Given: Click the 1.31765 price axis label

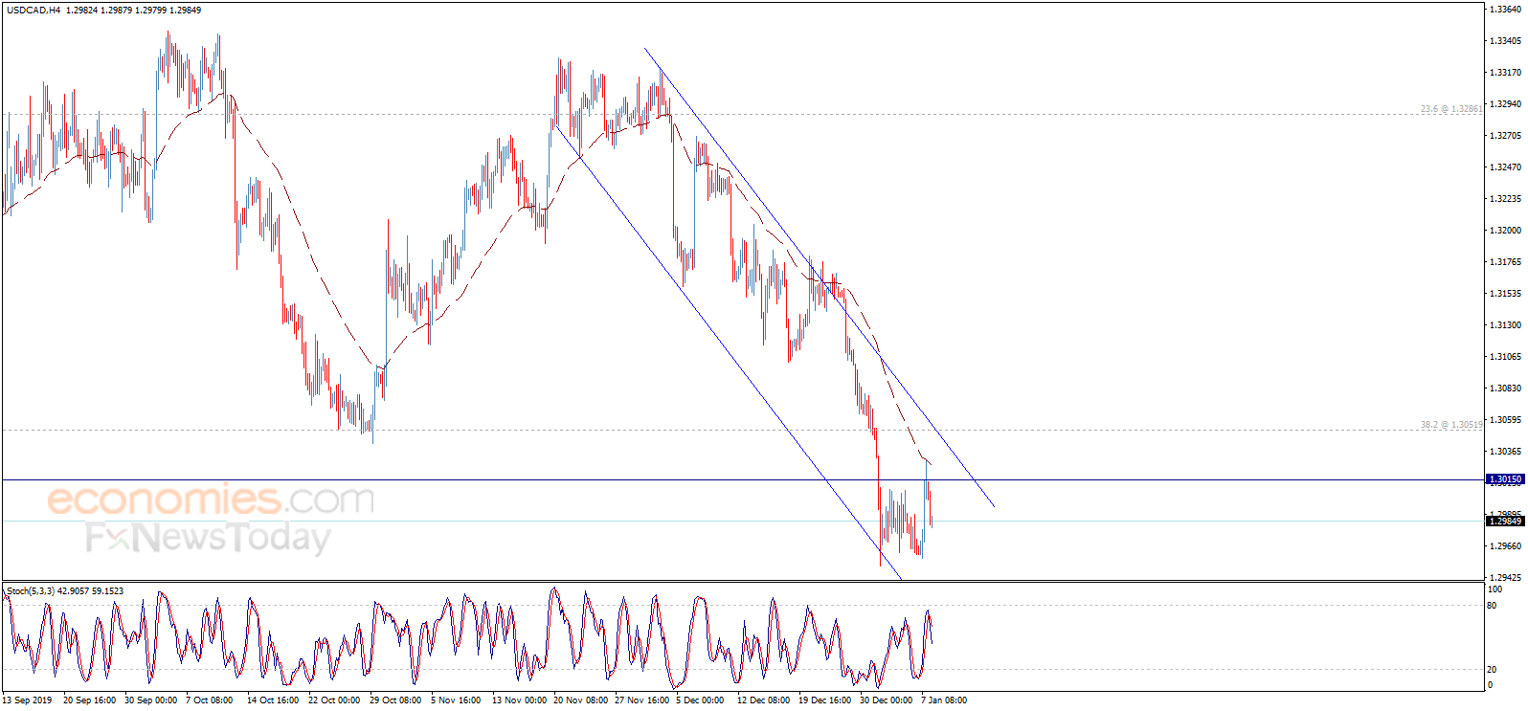Looking at the screenshot, I should [1506, 262].
